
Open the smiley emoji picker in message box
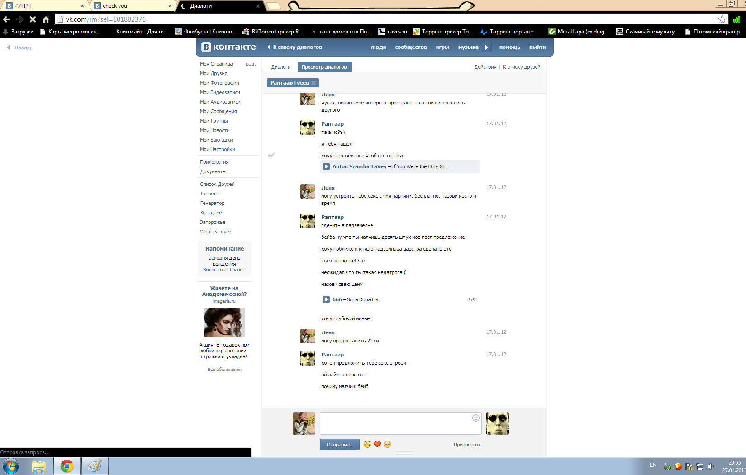tap(475, 418)
